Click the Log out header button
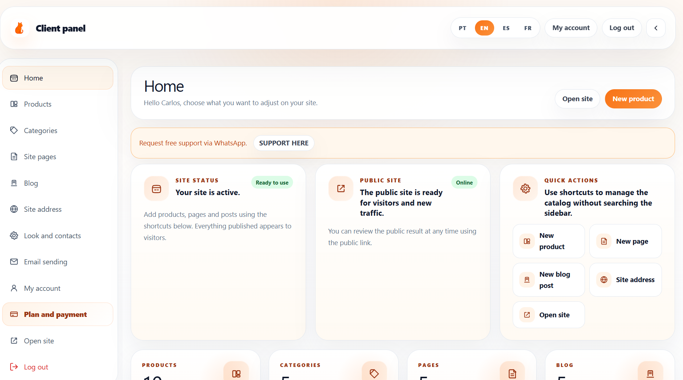The width and height of the screenshot is (683, 380). [x=622, y=28]
